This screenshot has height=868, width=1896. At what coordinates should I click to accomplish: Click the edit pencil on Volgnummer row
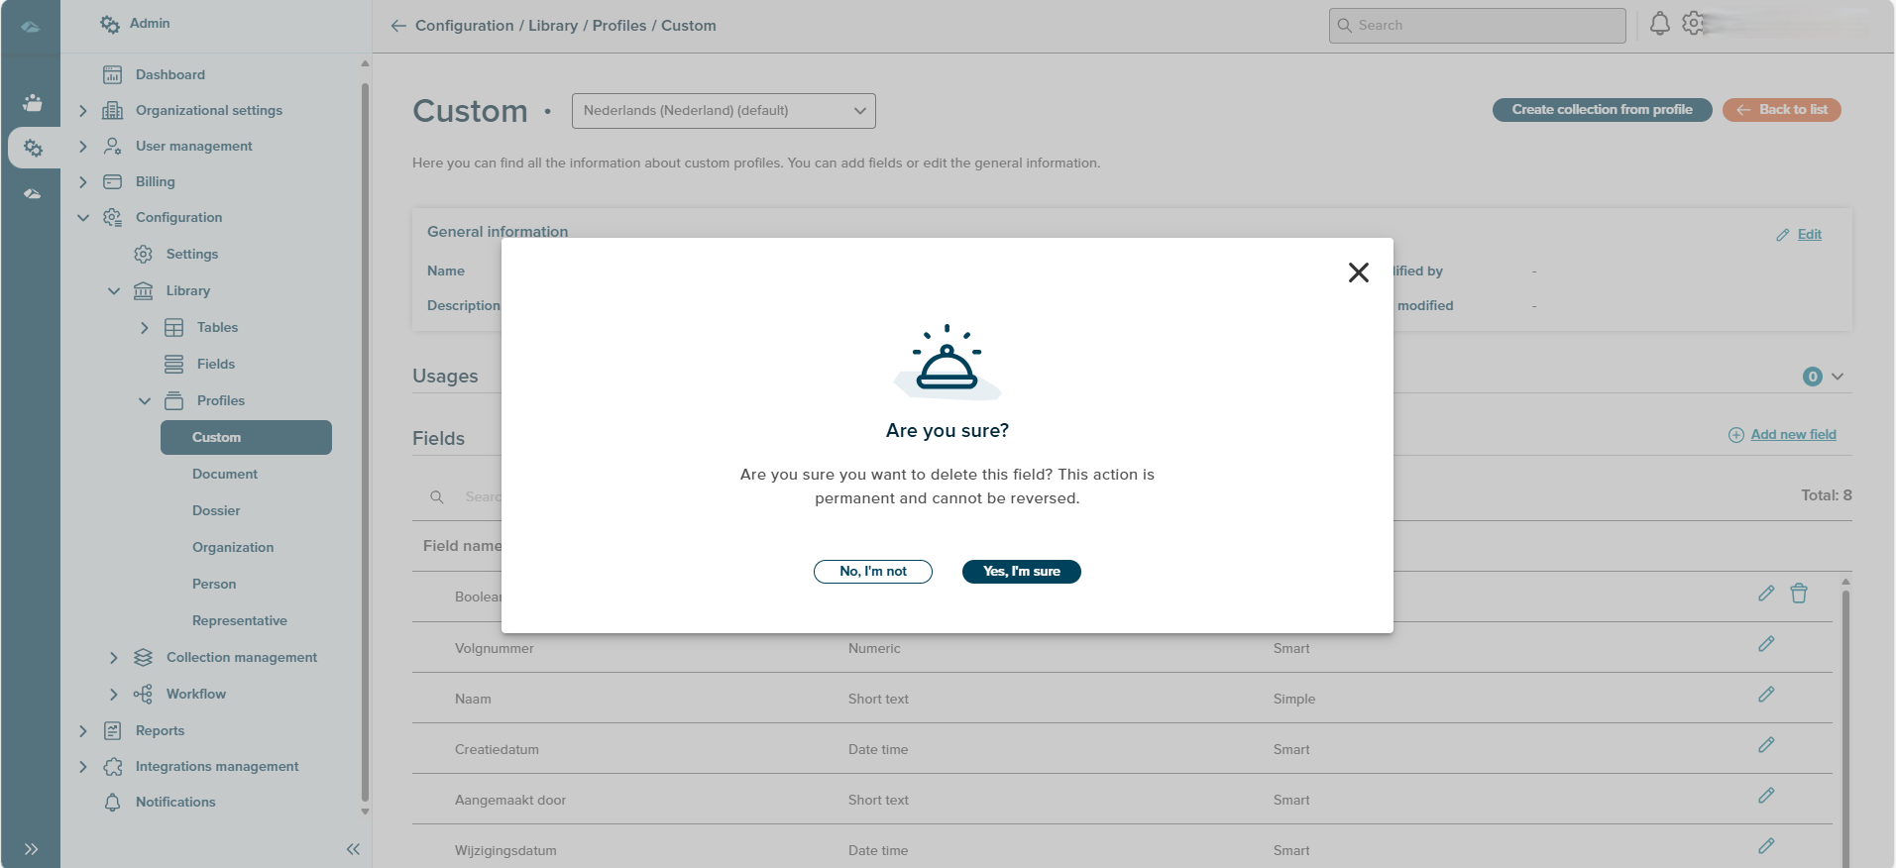click(x=1765, y=644)
